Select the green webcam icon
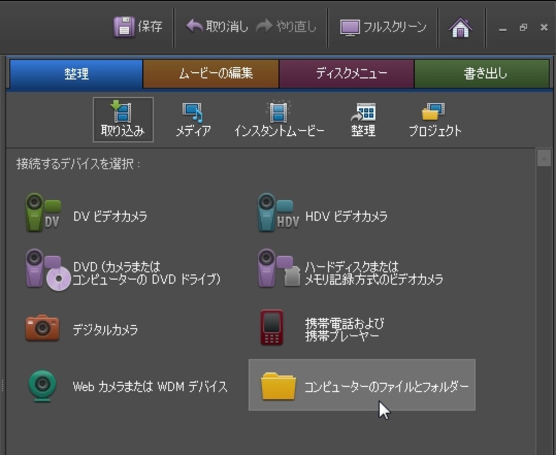 [x=42, y=386]
